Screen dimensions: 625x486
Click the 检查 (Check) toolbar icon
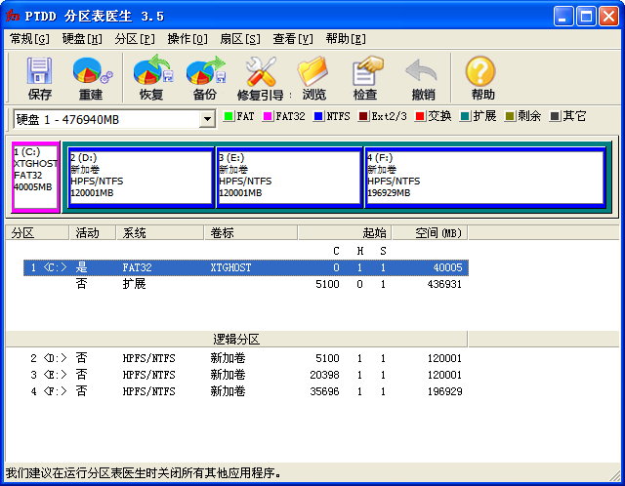coord(365,78)
